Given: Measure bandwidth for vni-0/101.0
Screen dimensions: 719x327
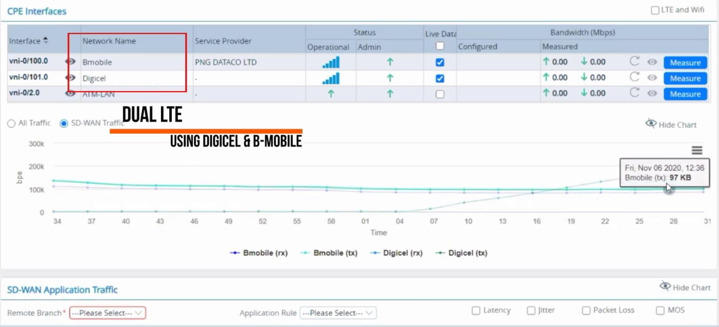Looking at the screenshot, I should [685, 79].
